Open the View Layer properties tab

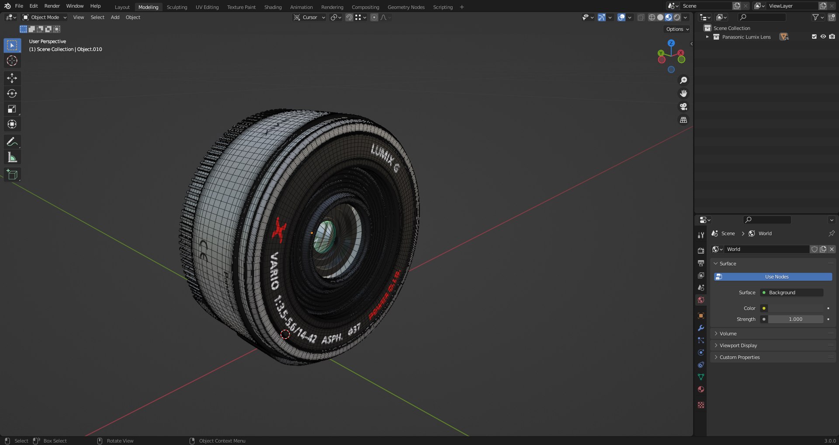tap(701, 275)
